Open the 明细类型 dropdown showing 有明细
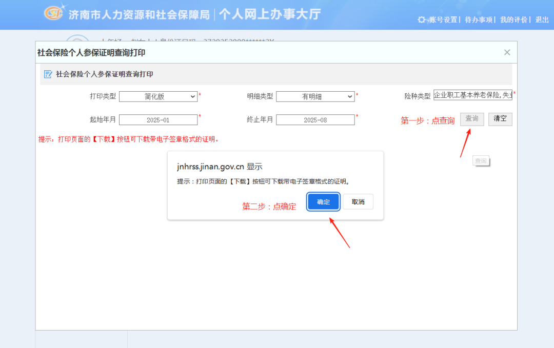This screenshot has height=348, width=554. (x=315, y=96)
